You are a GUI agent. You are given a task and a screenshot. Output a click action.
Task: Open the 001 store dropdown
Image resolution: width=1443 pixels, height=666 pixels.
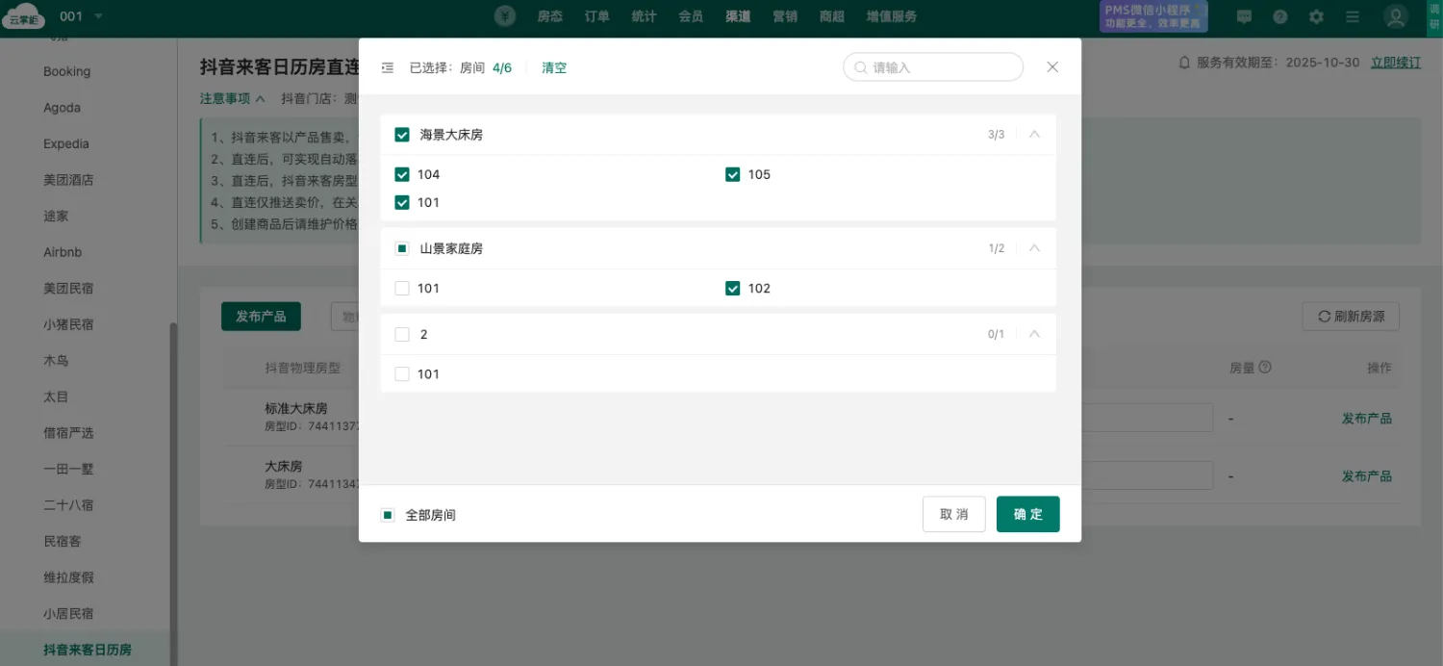point(81,16)
